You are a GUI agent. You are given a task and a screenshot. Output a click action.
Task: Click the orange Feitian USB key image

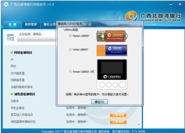112,36
